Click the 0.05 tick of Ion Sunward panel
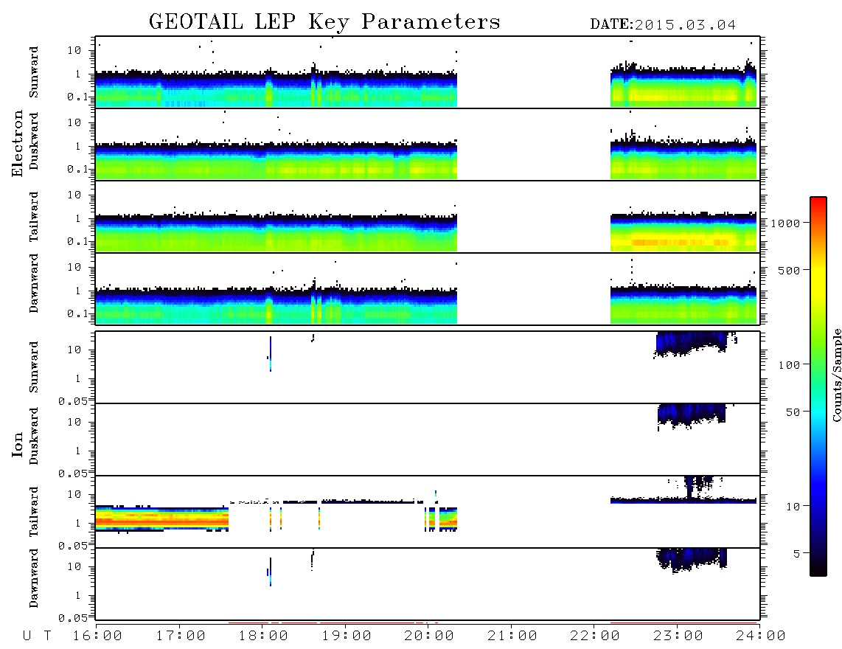842x649 pixels. point(72,400)
